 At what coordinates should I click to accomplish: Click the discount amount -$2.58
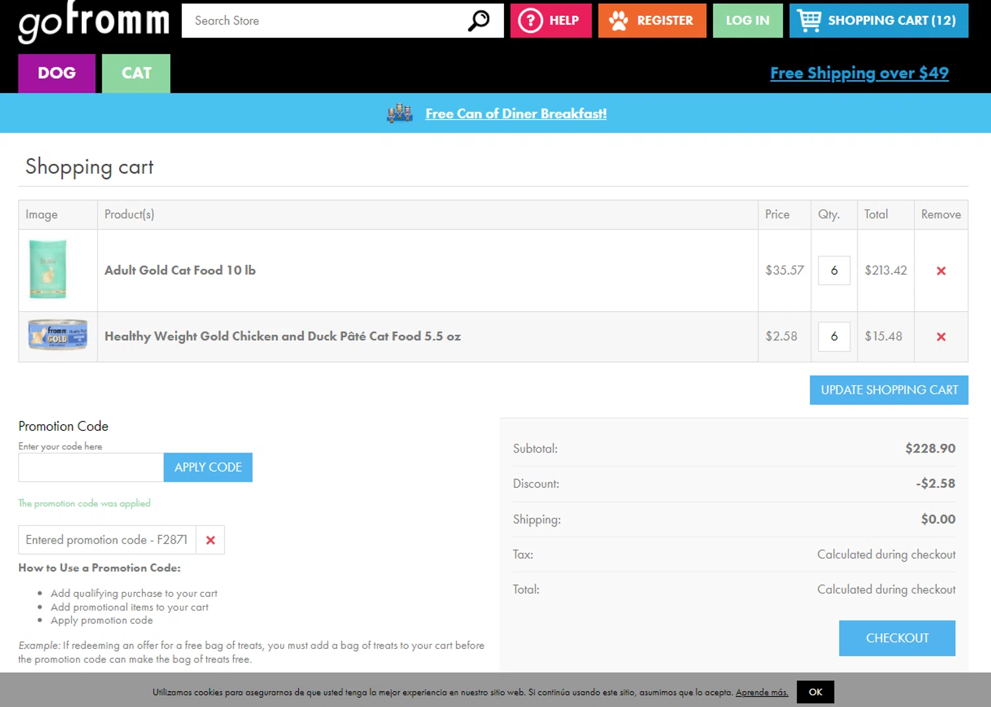coord(936,484)
